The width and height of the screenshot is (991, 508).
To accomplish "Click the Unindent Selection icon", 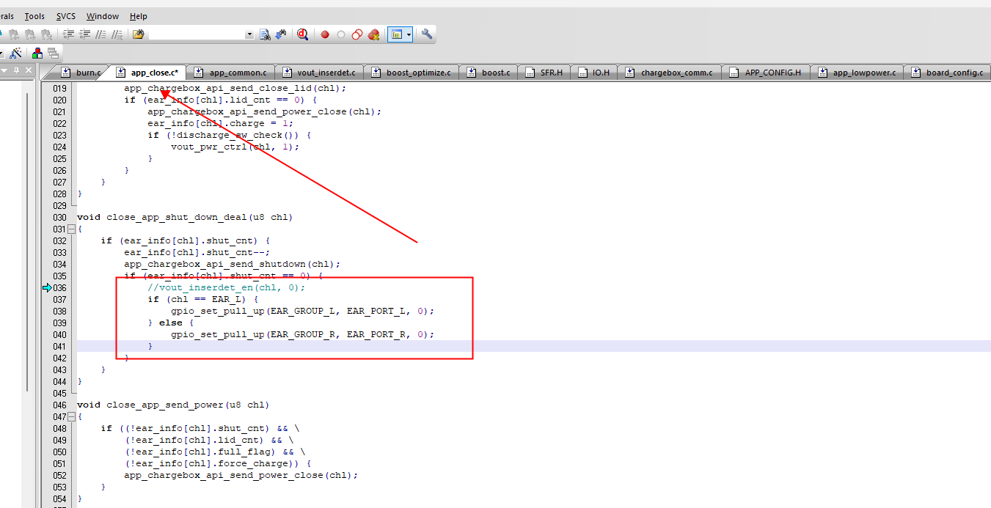I will [85, 34].
